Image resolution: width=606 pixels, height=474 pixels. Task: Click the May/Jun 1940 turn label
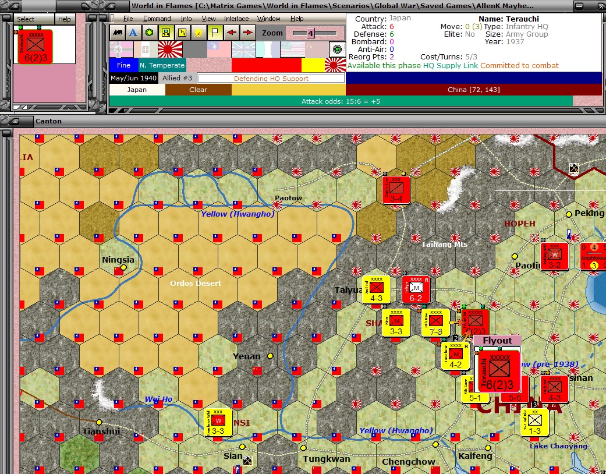click(133, 78)
